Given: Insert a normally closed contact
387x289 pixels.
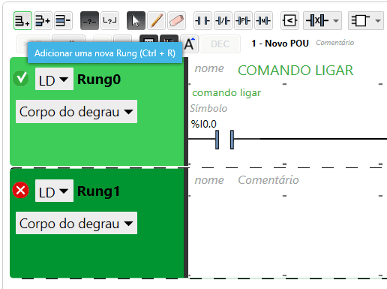Looking at the screenshot, I should click(x=223, y=20).
